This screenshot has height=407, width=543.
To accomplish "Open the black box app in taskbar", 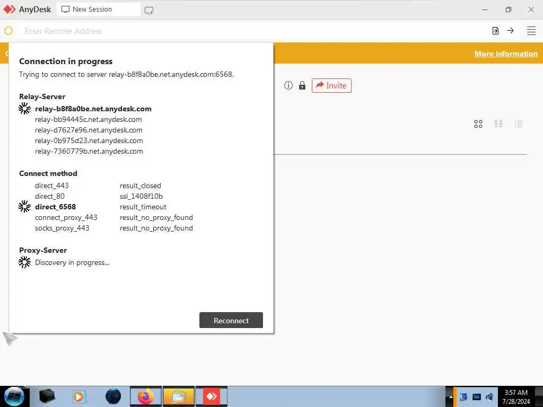I will (x=47, y=396).
